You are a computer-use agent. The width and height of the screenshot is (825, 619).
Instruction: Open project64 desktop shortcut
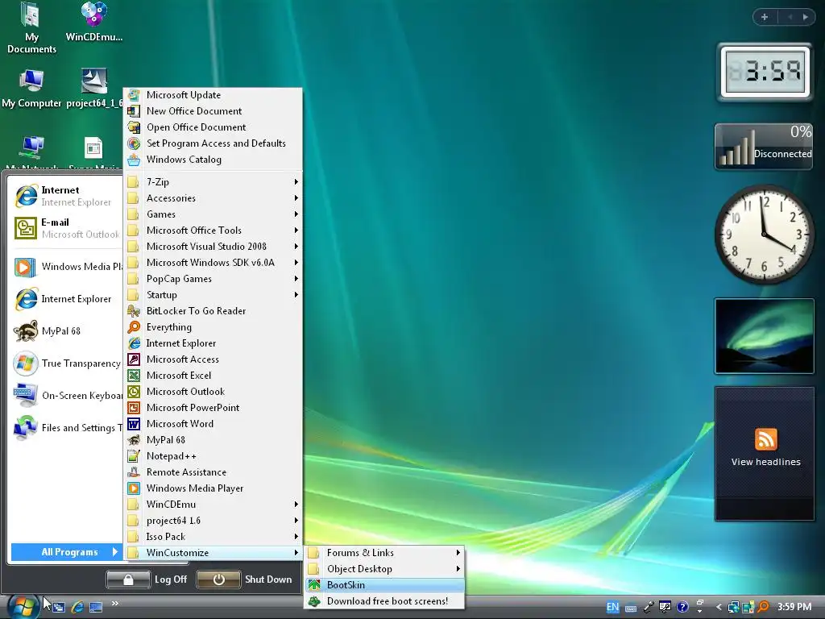[94, 89]
